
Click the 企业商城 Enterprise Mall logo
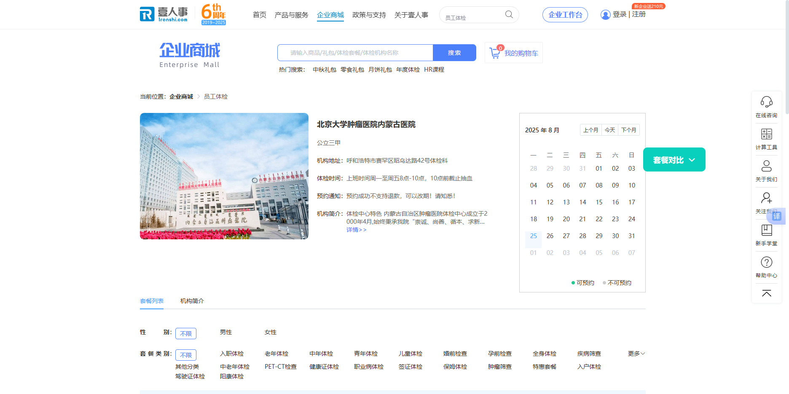pyautogui.click(x=190, y=55)
